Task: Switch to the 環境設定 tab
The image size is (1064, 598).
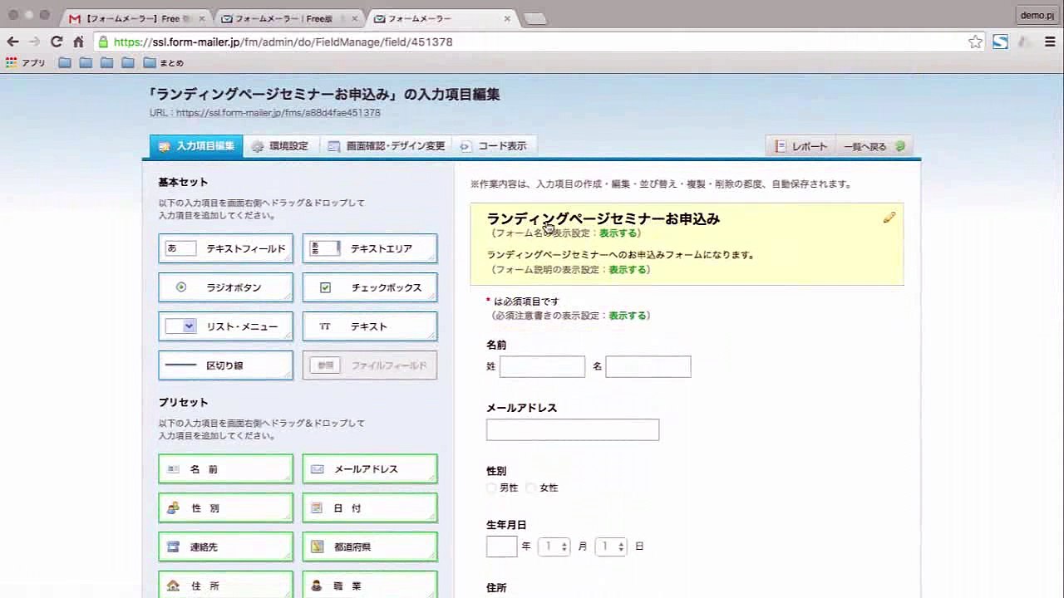Action: pos(280,146)
